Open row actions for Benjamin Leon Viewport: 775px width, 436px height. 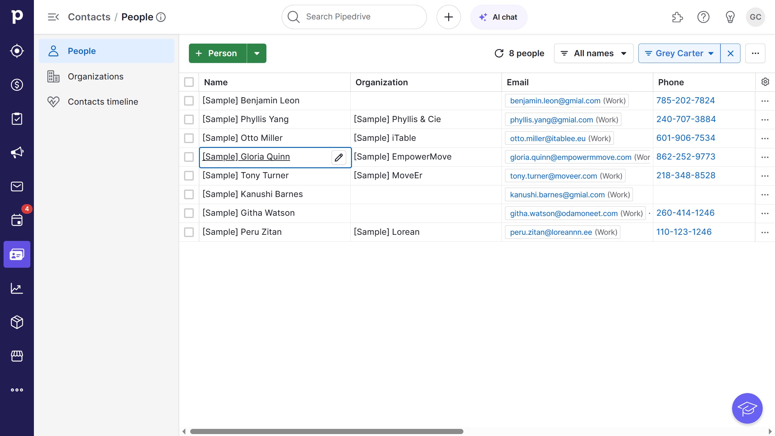click(765, 101)
